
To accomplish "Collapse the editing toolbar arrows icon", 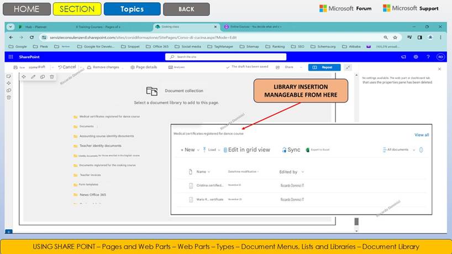I will click(348, 67).
